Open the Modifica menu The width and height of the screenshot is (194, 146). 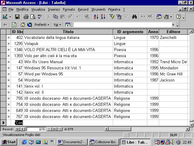[x=22, y=9]
